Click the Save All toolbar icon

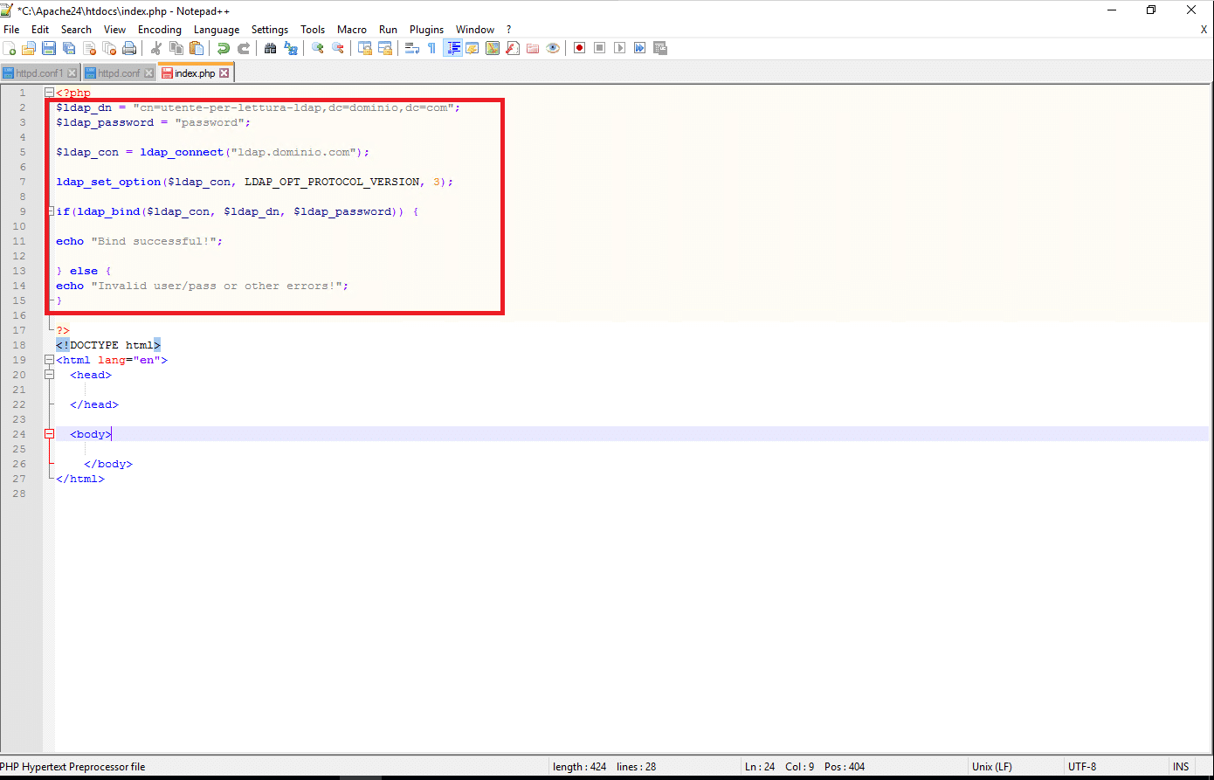pos(69,48)
